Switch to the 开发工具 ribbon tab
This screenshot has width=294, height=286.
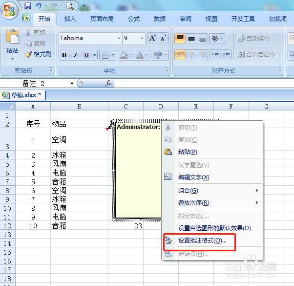point(243,19)
